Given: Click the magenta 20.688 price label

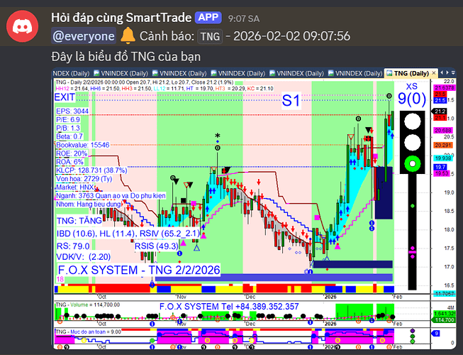Looking at the screenshot, I should coord(443,131).
